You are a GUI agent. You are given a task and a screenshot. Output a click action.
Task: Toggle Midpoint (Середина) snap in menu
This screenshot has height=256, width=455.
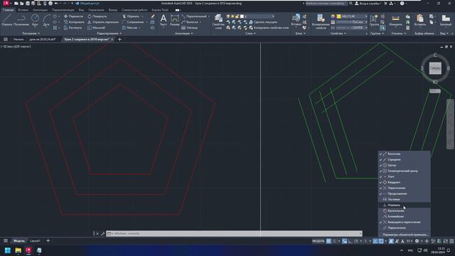click(x=405, y=159)
